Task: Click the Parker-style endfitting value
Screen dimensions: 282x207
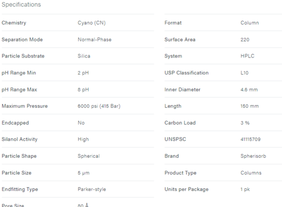Action: coord(92,189)
